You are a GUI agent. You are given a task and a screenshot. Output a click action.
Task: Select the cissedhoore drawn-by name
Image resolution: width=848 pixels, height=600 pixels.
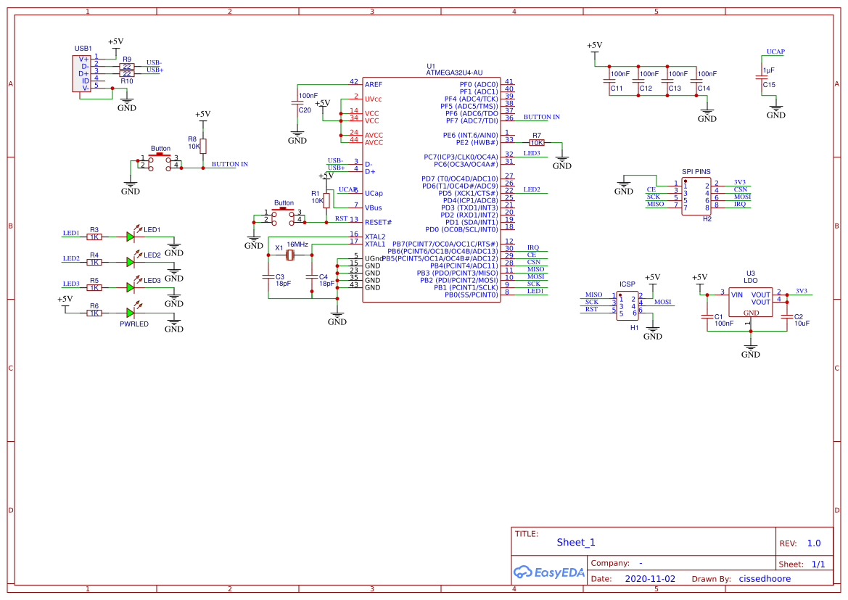765,578
